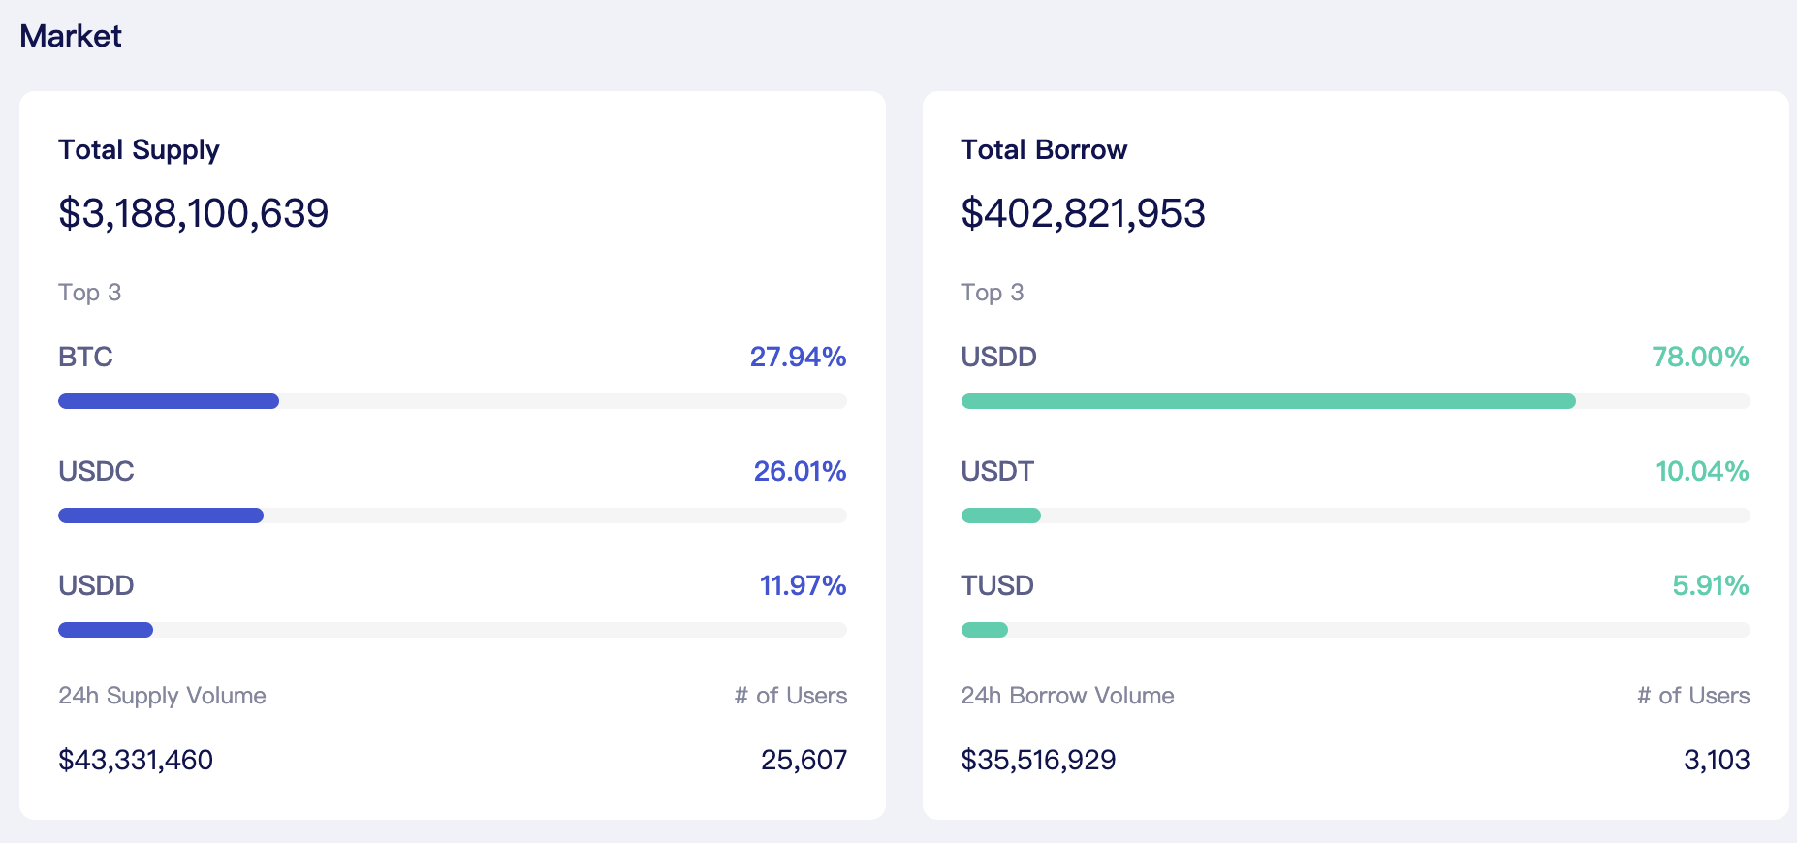Select the TUSD label in Total Borrow
1797x843 pixels.
tap(997, 585)
